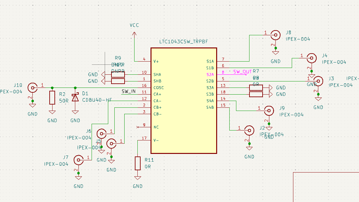This screenshot has height=202, width=359.
Task: Select the magenta SW_OUT net label
Action: tap(242, 72)
